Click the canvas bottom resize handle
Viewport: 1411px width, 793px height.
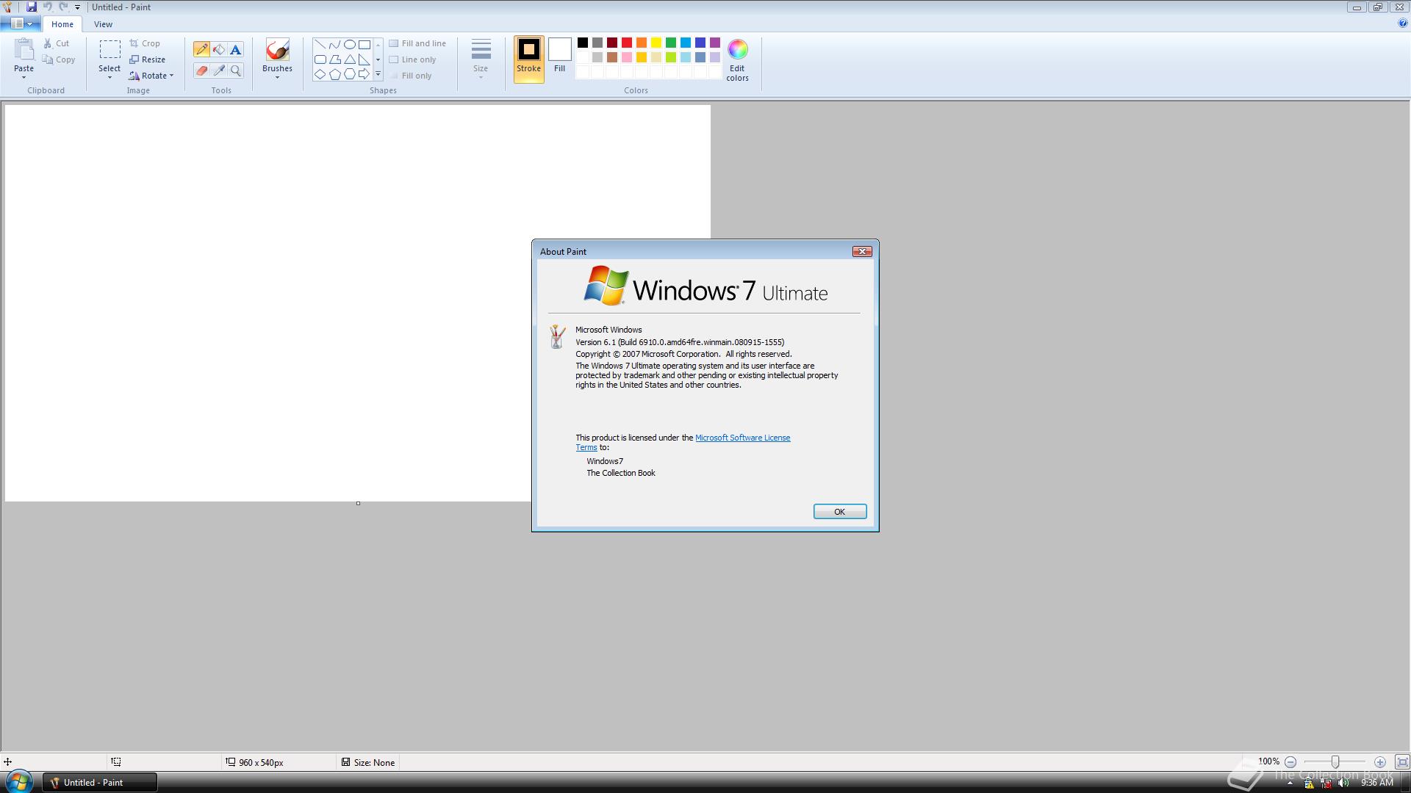[358, 503]
